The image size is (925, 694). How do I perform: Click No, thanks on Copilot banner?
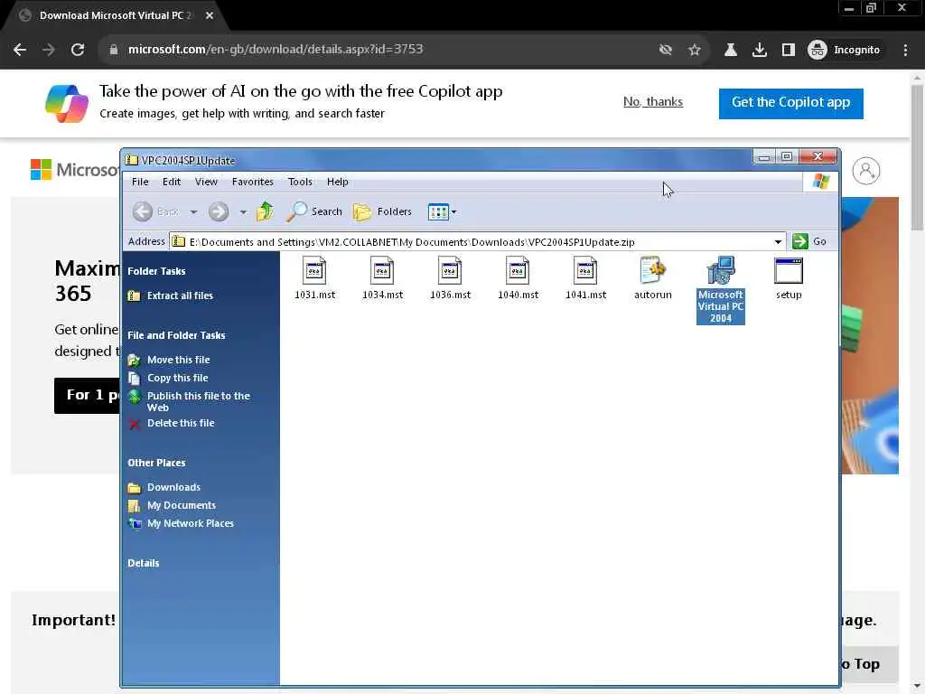[x=653, y=101]
